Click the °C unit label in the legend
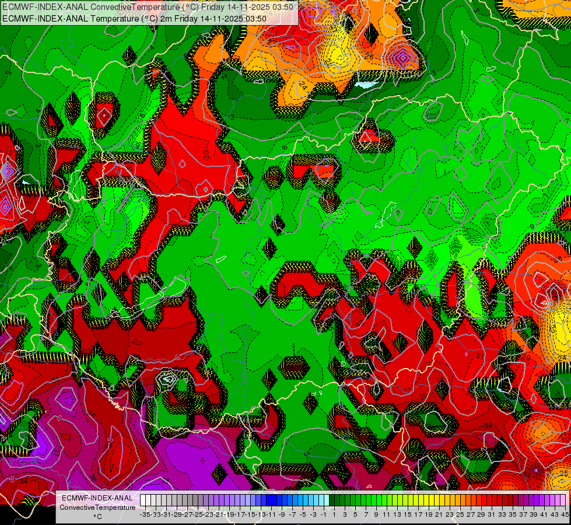Viewport: 571px width, 525px height. click(97, 517)
